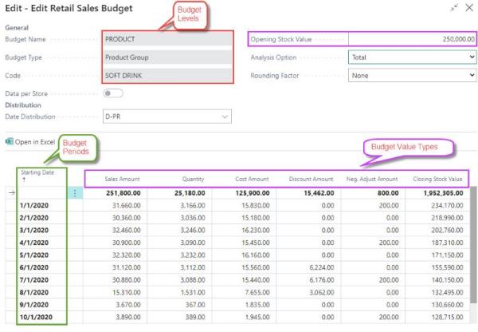478x332 pixels.
Task: Expand the Rounding Factor dropdown
Action: (470, 76)
